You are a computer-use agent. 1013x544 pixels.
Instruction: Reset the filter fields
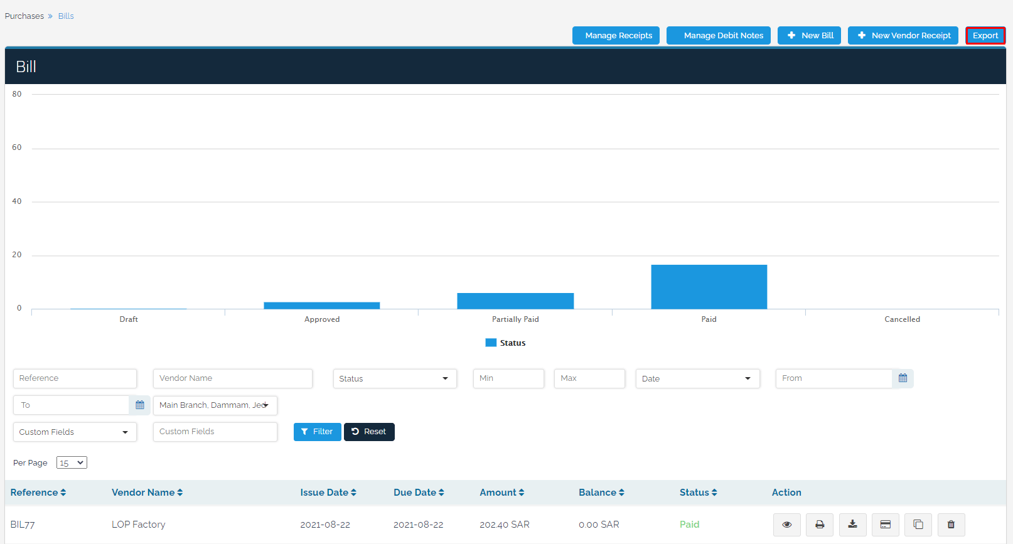(369, 432)
